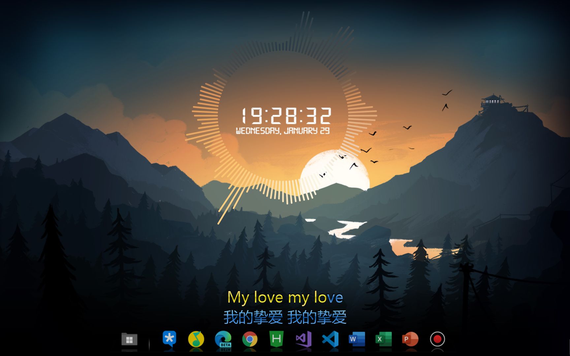Click the 19:28:32 digital clock widget
This screenshot has width=570, height=356.
[x=286, y=116]
